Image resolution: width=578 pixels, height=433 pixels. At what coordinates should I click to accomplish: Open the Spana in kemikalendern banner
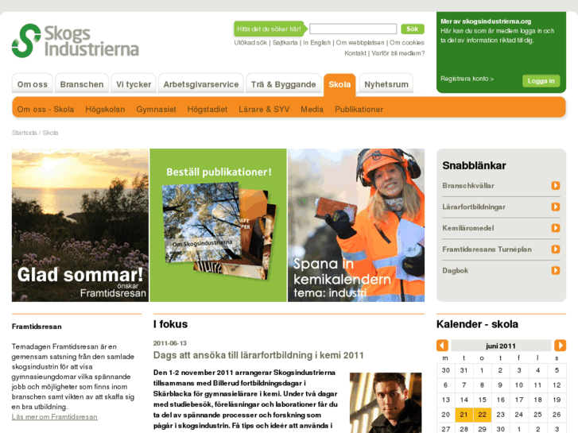tap(356, 225)
